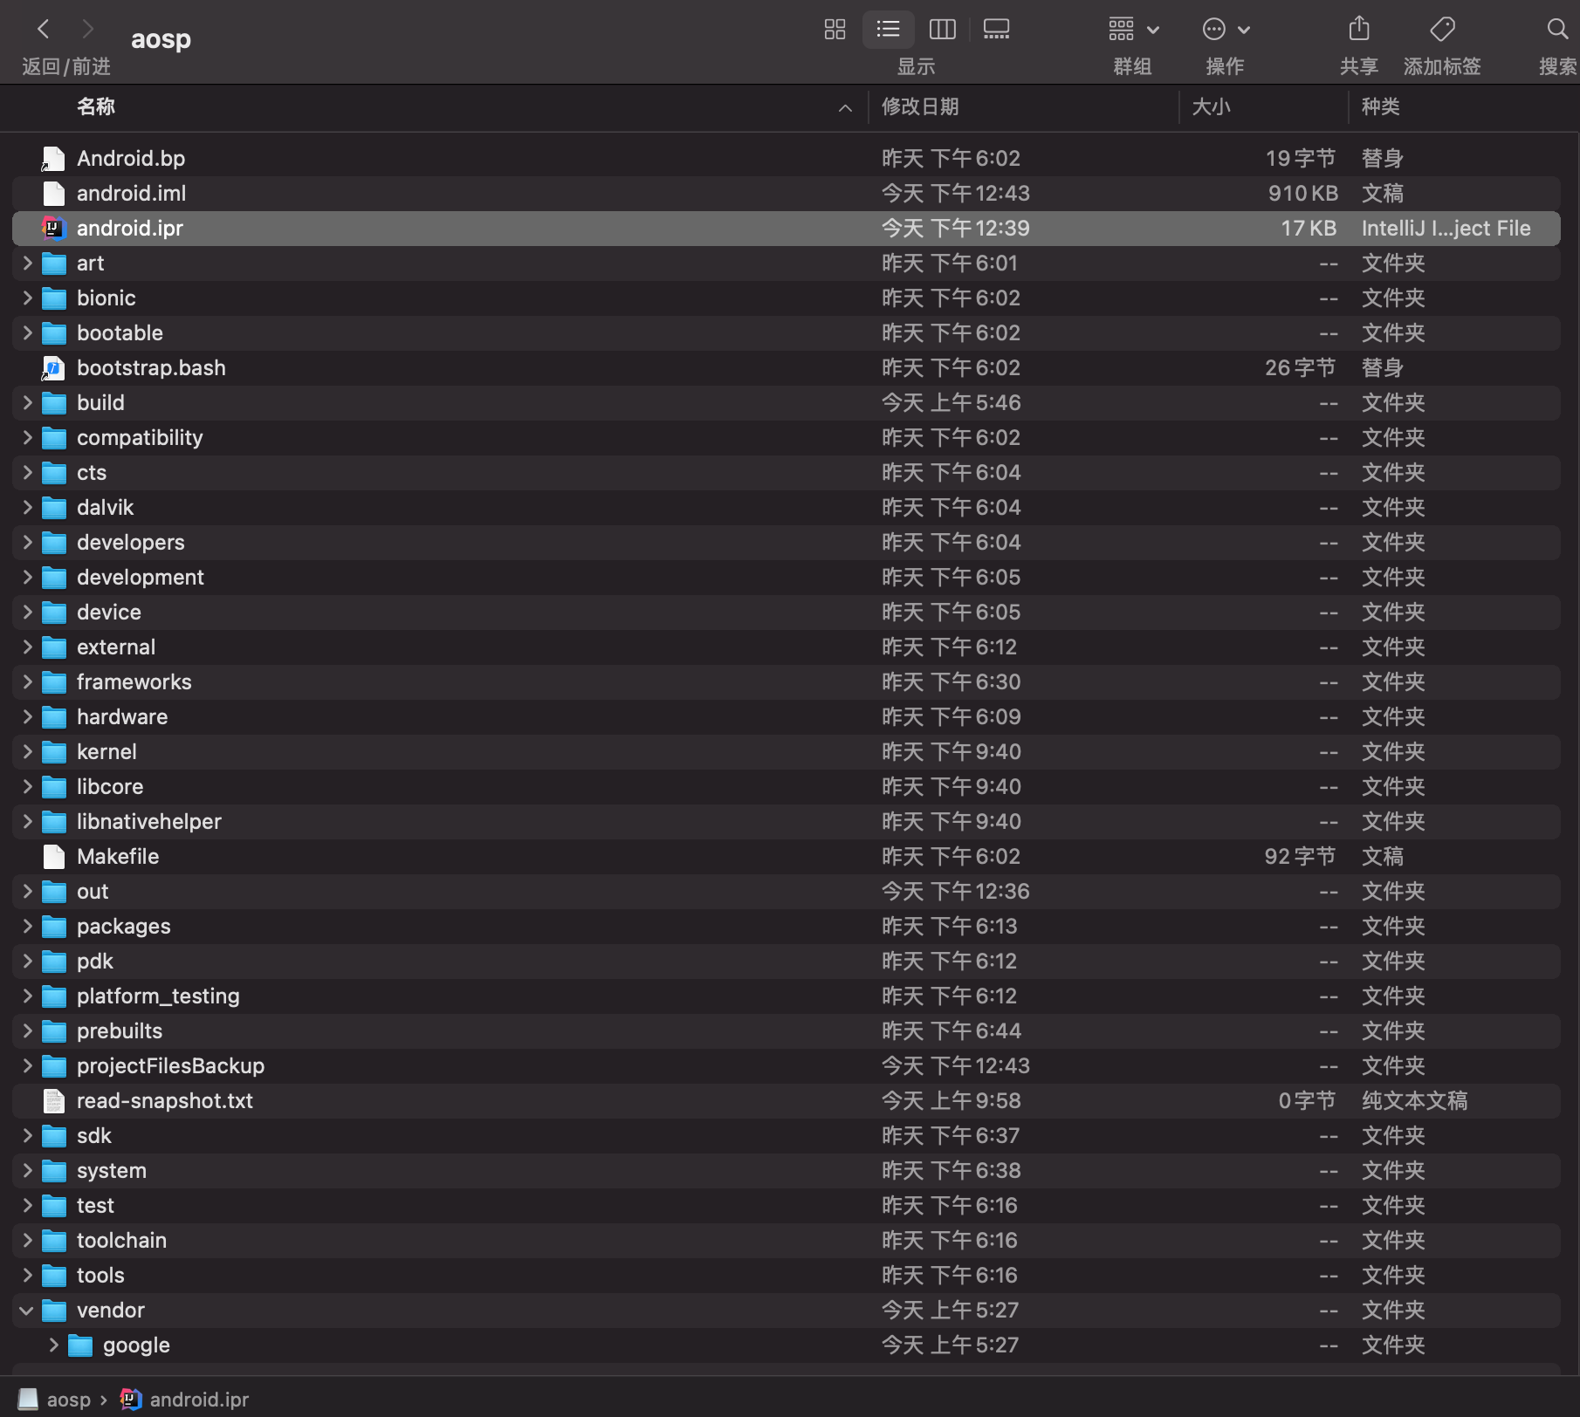This screenshot has width=1580, height=1417.
Task: Click the 今天 上午9:58 date cell
Action: click(951, 1100)
